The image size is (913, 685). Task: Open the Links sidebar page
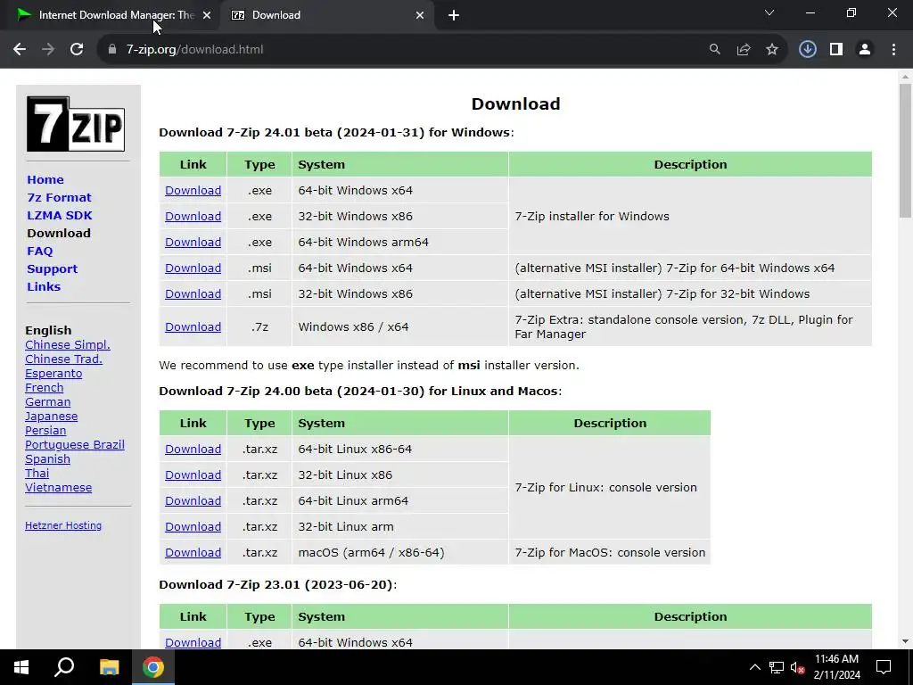point(44,286)
